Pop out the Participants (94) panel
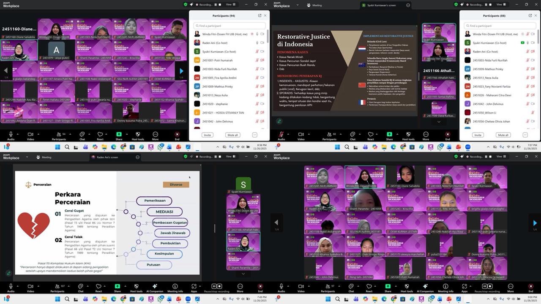The height and width of the screenshot is (304, 541). (260, 16)
